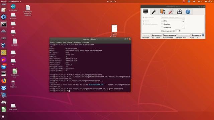This screenshot has height=120, width=214.
Task: Select the Корзина trash icon on the desktop
Action: pyautogui.click(x=13, y=84)
